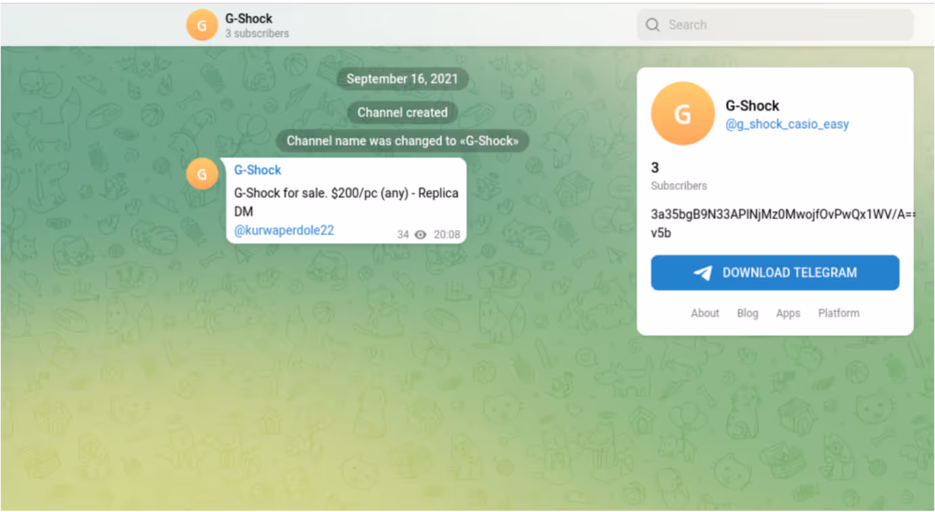This screenshot has width=935, height=512.
Task: Click the eye views icon on message
Action: pyautogui.click(x=420, y=235)
